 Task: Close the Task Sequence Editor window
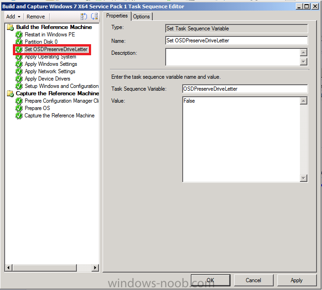[x=315, y=6]
